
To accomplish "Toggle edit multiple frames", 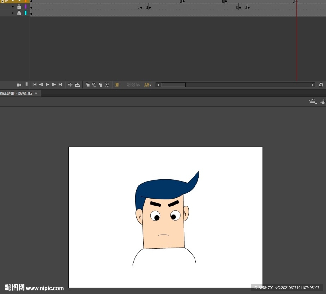I will coord(100,85).
